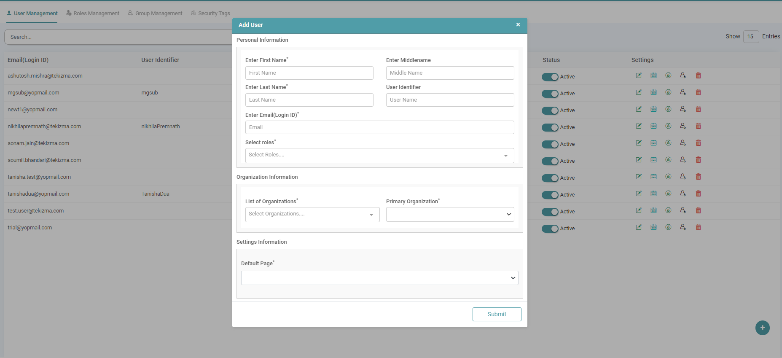Switch to the Roles Management tab
The height and width of the screenshot is (358, 782).
point(93,13)
